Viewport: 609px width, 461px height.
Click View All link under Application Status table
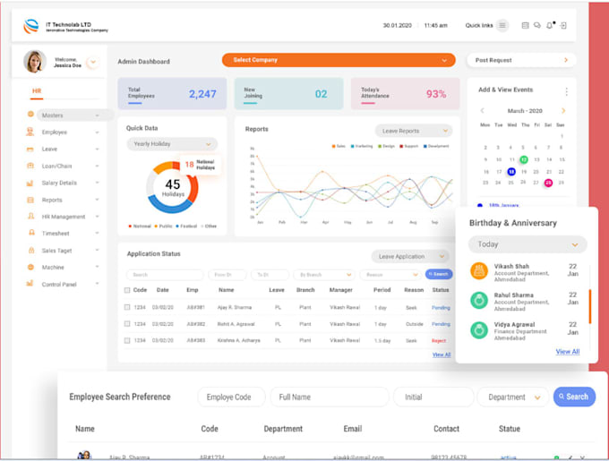(442, 354)
